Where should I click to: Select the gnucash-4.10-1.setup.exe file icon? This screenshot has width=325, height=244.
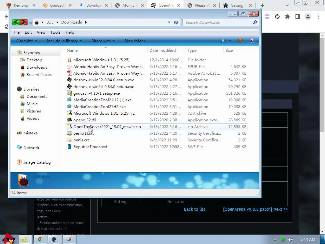70,93
